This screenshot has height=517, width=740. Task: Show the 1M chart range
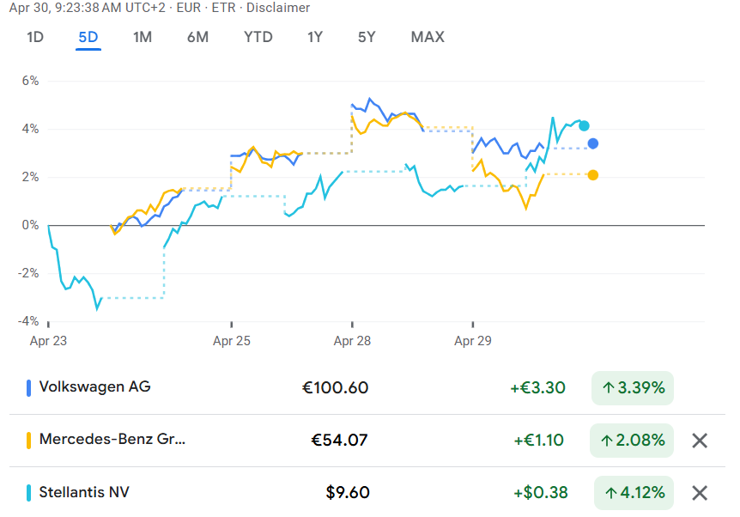(143, 37)
